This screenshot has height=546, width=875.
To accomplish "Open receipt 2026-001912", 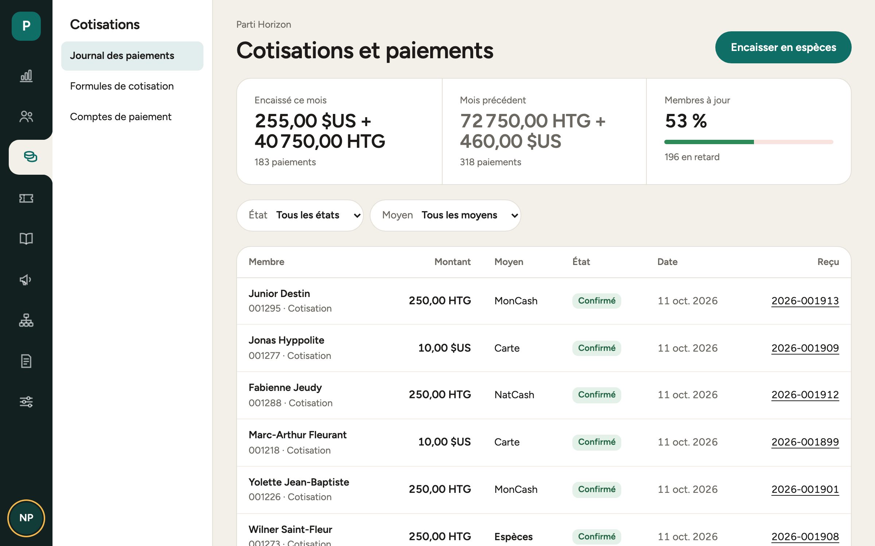I will pos(805,395).
